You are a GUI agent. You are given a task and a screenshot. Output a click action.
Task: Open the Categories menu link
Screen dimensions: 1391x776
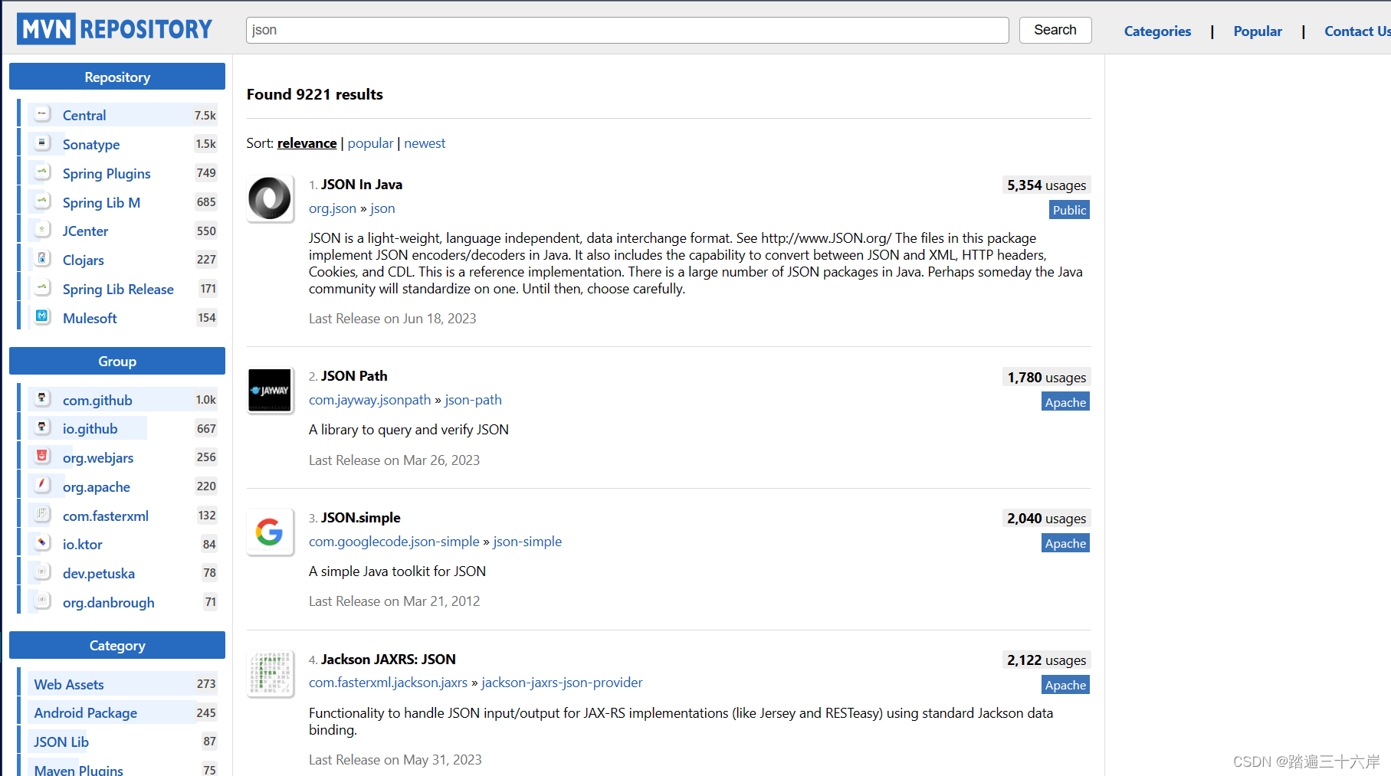[1157, 31]
